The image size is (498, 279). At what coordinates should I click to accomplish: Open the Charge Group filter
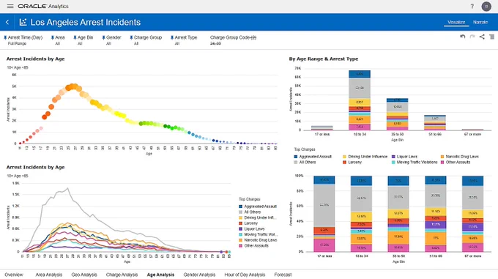point(148,40)
